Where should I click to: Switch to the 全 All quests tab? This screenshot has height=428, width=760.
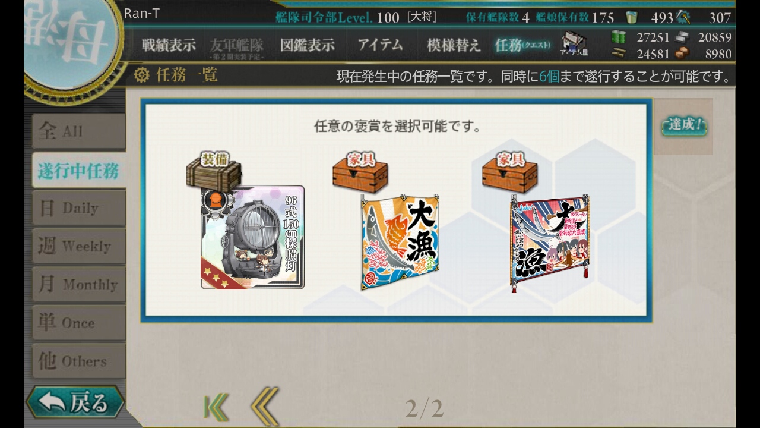[79, 131]
